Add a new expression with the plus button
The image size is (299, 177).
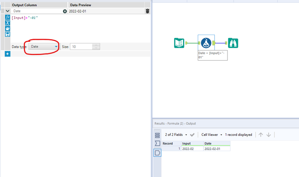8,54
